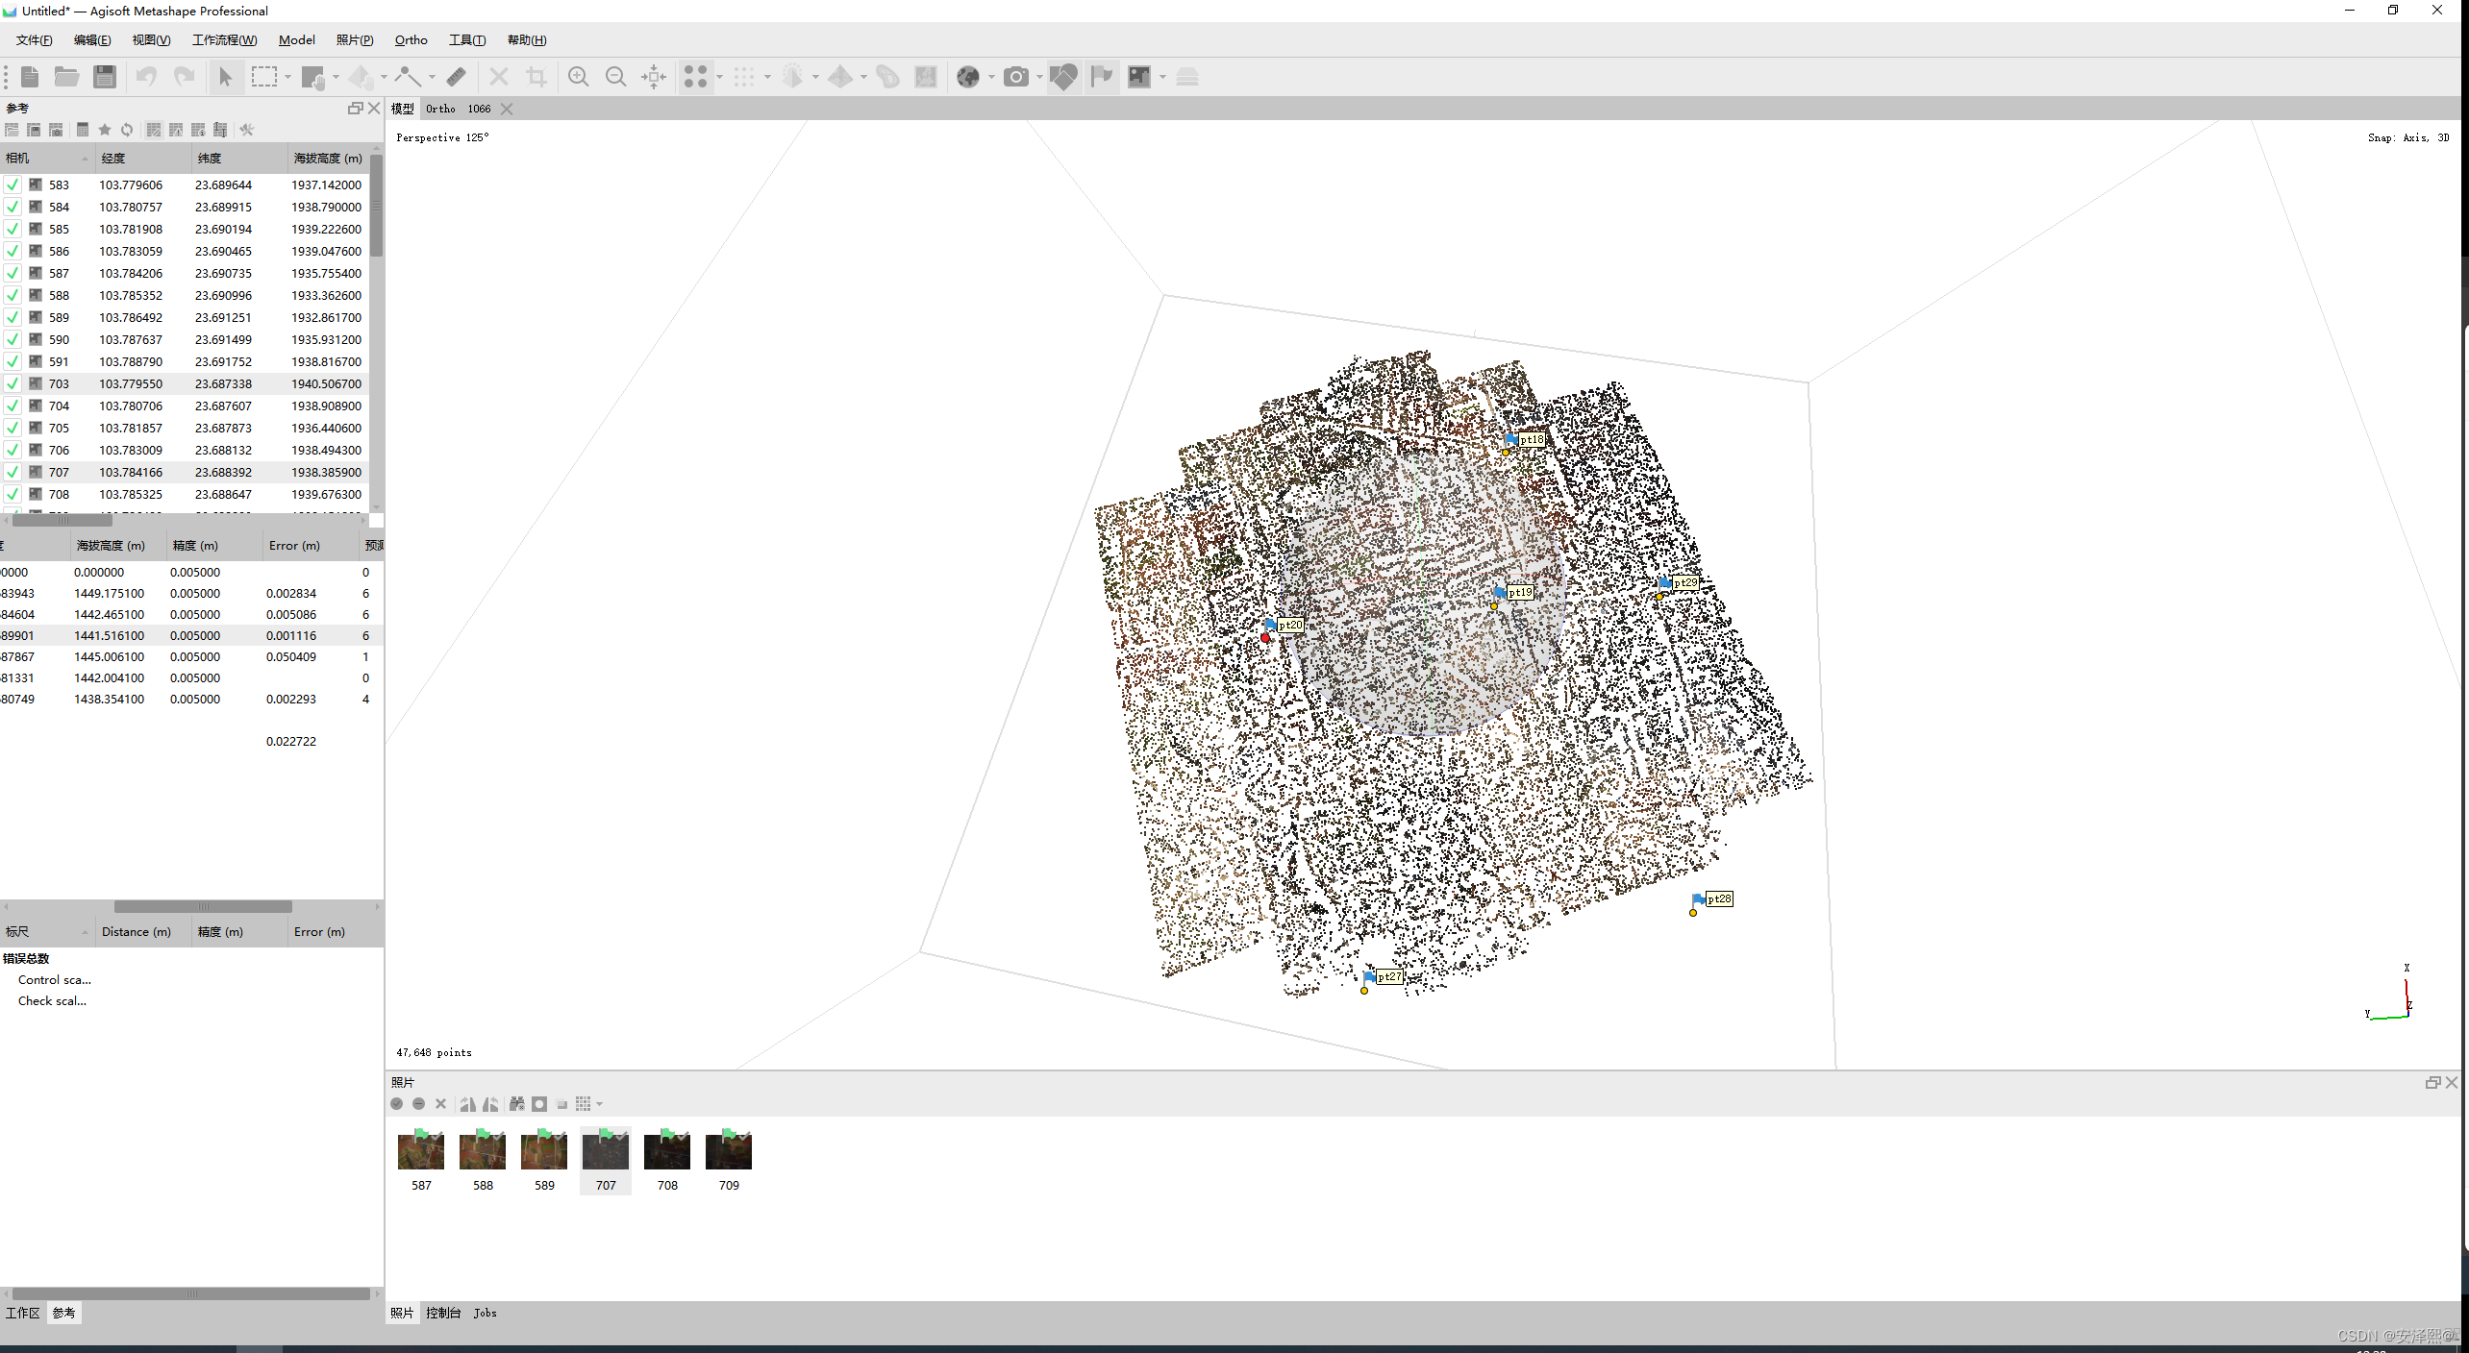Disable the camera 707 checkbox
This screenshot has width=2469, height=1353.
point(12,472)
